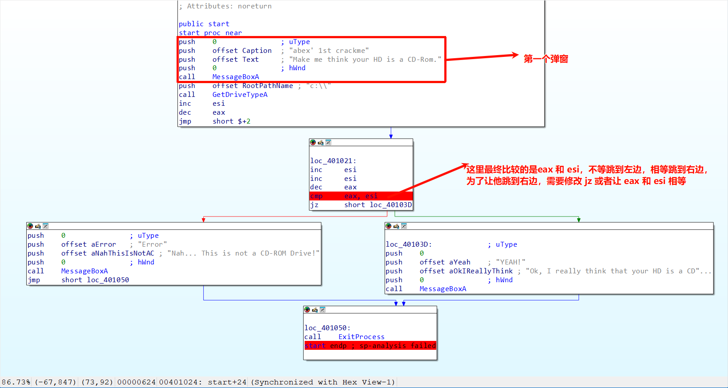The height and width of the screenshot is (388, 728).
Task: Click the red "start endp" highlighted line
Action: click(370, 346)
